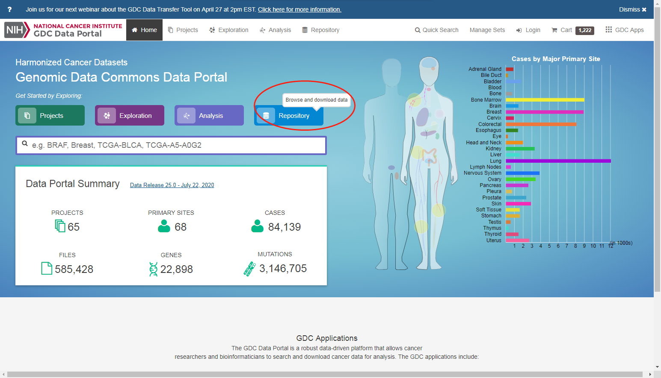Open the Analysis navigation menu item

[275, 30]
